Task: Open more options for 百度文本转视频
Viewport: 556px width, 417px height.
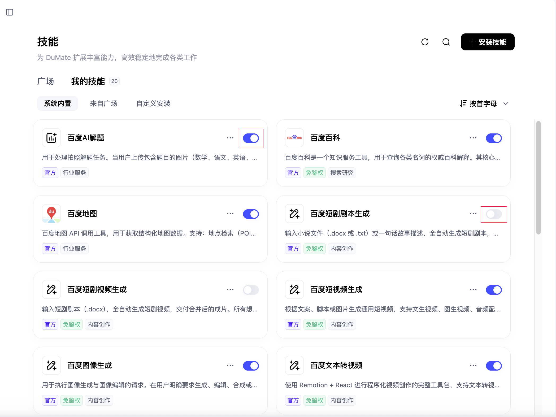Action: (x=473, y=366)
